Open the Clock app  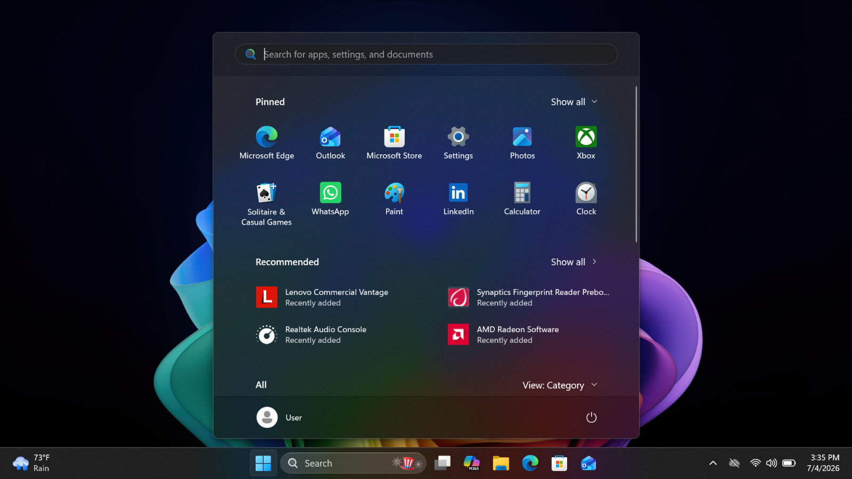point(586,200)
